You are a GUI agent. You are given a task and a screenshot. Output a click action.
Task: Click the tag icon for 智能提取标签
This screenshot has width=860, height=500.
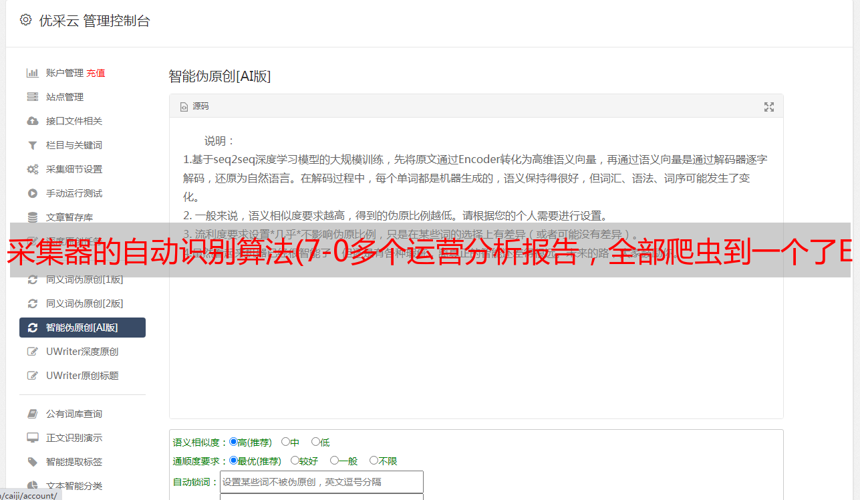32,462
